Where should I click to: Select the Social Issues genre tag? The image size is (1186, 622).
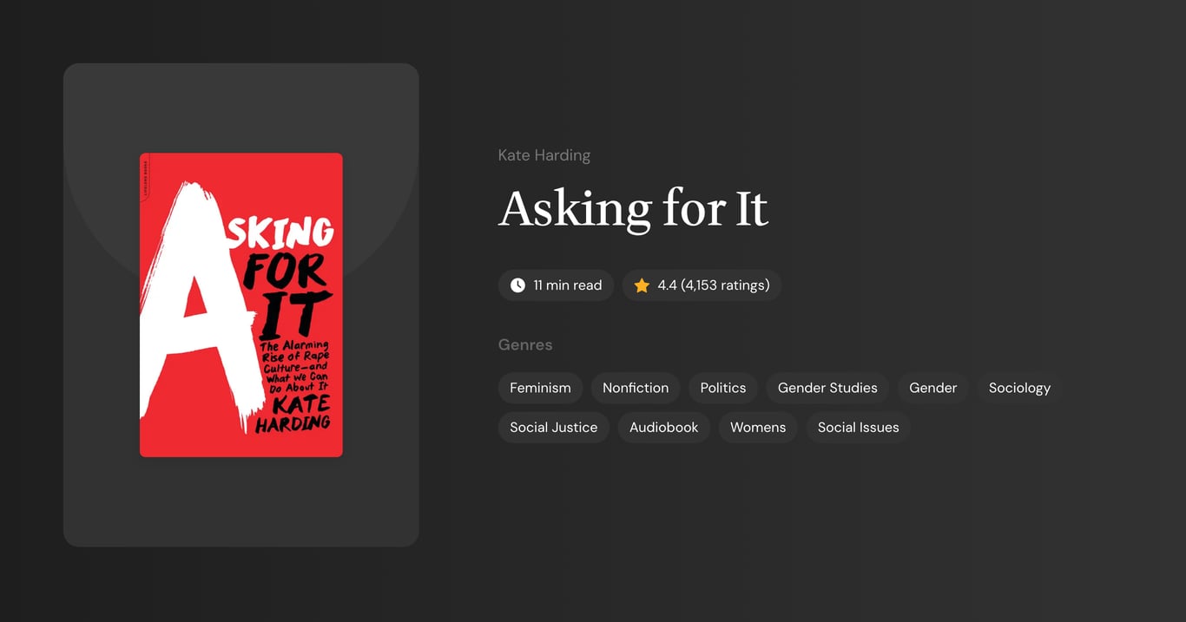click(859, 427)
